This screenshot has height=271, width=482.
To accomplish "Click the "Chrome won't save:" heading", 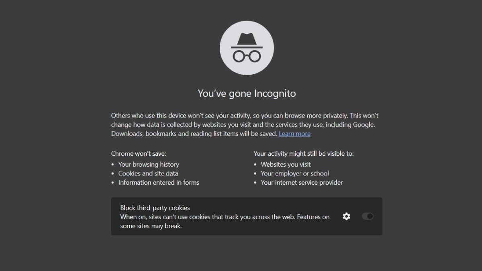I will 139,153.
